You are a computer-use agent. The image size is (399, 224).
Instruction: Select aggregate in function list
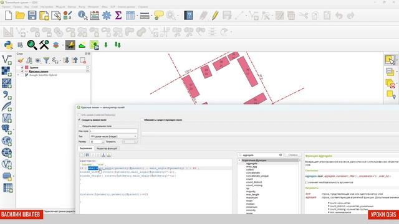tap(252, 164)
